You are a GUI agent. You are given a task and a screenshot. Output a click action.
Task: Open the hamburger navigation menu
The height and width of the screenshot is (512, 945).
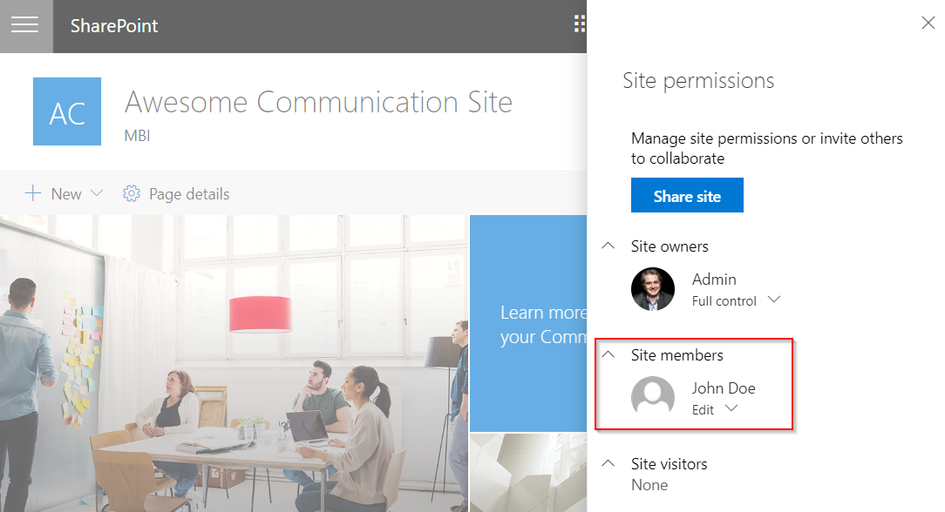25,25
